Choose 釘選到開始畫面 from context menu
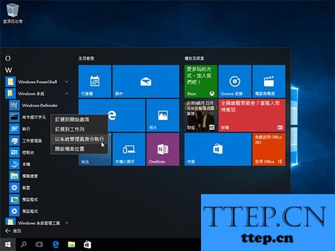This screenshot has height=251, width=335. click(79, 120)
